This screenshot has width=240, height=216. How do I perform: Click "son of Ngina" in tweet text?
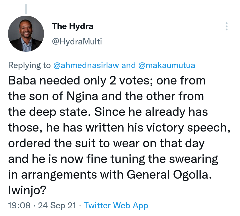click(x=64, y=96)
